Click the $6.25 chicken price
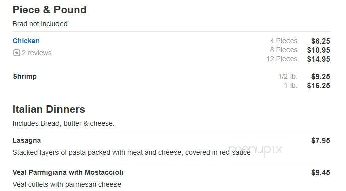Image resolution: width=346 pixels, height=191 pixels. (x=321, y=41)
